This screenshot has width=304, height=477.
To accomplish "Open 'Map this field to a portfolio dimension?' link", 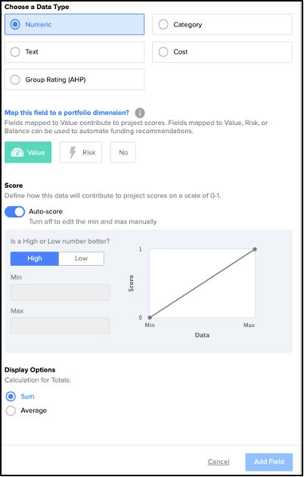I will coord(67,113).
